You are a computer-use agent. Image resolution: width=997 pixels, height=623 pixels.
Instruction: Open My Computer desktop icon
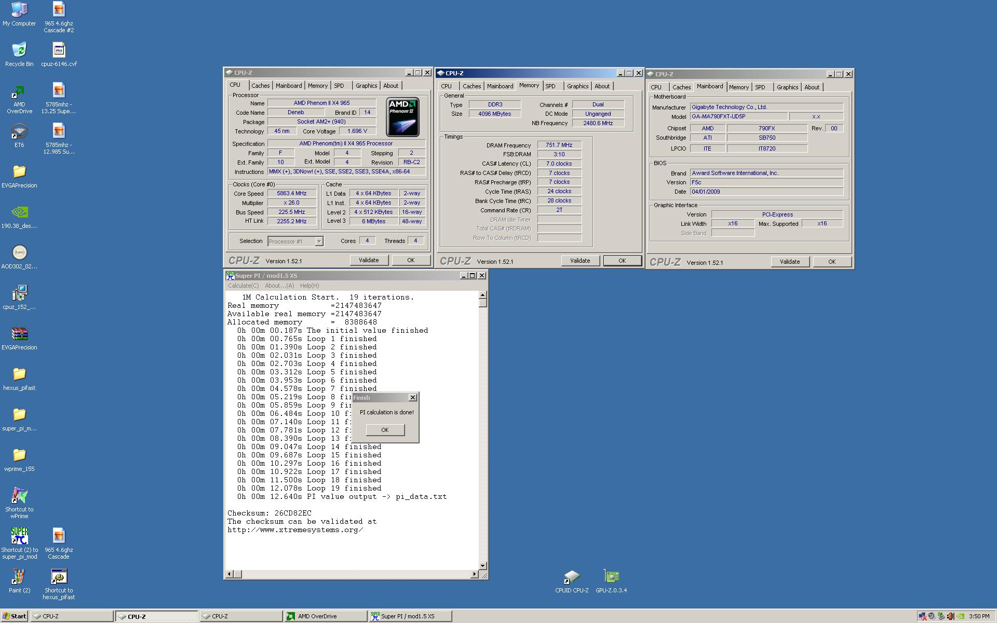[19, 14]
